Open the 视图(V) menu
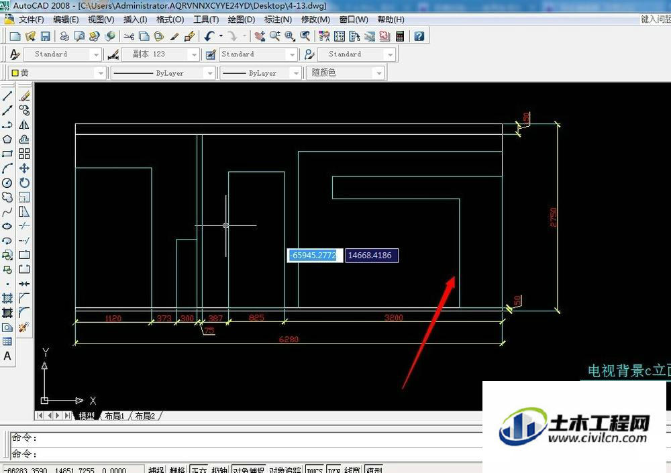 click(x=101, y=19)
